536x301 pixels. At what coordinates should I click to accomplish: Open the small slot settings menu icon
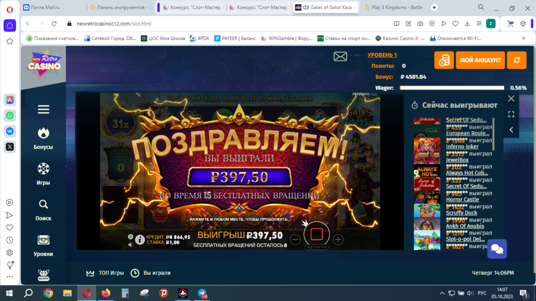pos(130,237)
